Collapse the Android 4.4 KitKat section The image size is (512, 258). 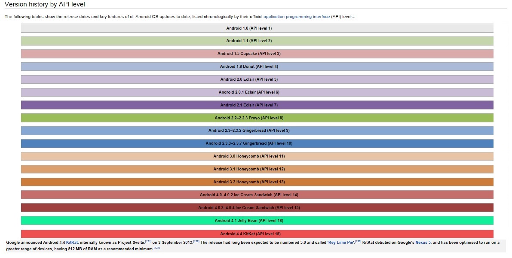[x=256, y=233]
